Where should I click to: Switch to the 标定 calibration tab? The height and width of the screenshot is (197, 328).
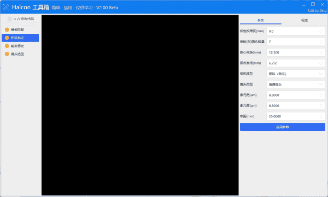coord(304,20)
